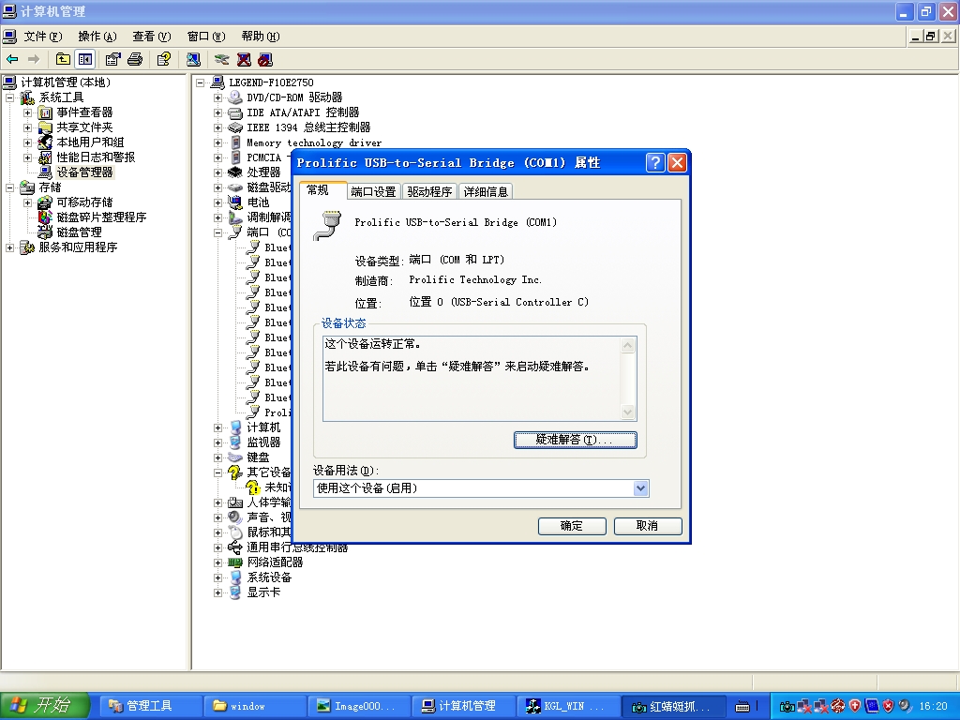Click the Help toolbar icon
Screen dimensions: 960x720
pos(163,59)
